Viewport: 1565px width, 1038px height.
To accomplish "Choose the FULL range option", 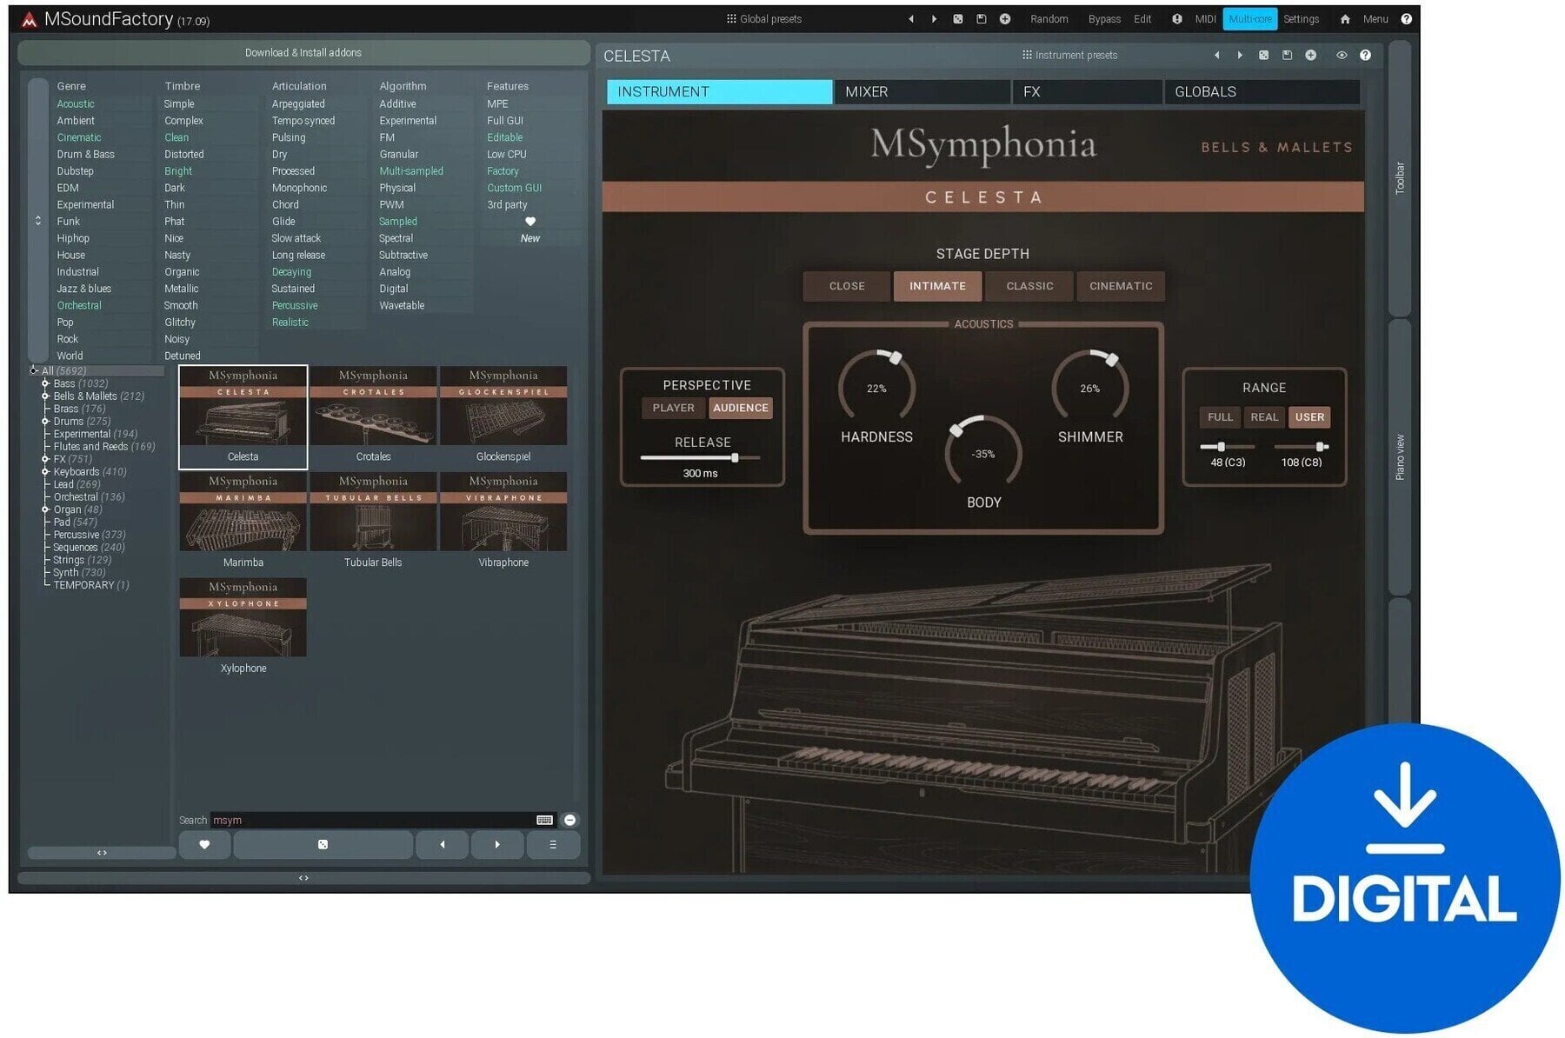I will coord(1220,417).
